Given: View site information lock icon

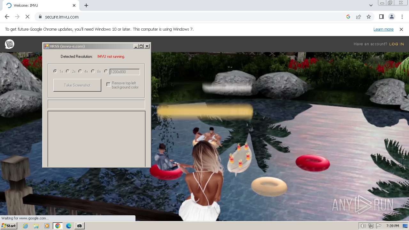Looking at the screenshot, I should (x=40, y=17).
